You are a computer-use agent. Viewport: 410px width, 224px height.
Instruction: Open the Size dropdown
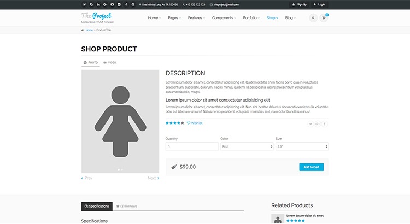[x=301, y=146]
